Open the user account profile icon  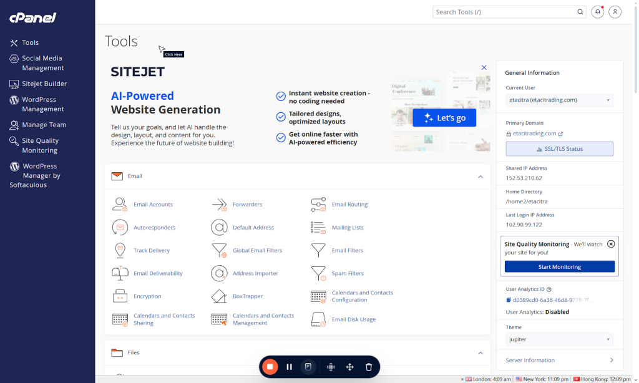coord(615,12)
